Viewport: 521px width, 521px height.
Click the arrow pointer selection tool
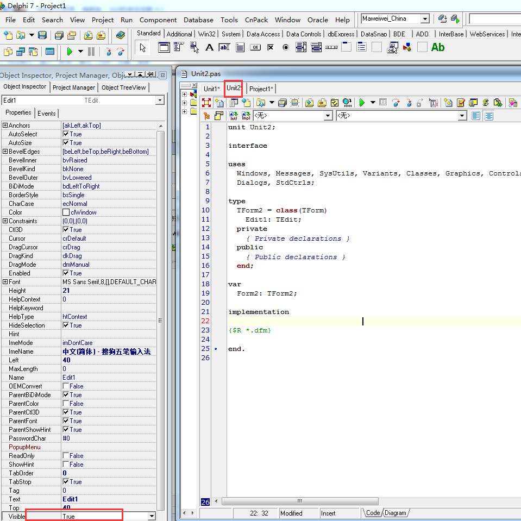click(x=143, y=48)
